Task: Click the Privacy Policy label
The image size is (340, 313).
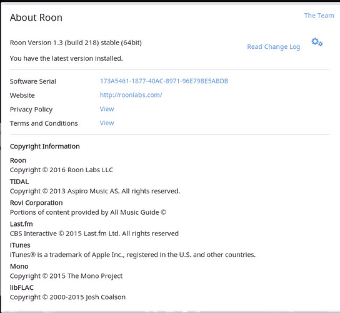Action: 31,110
